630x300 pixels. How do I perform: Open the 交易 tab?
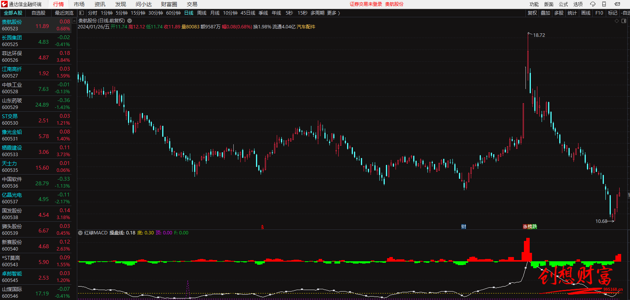pyautogui.click(x=192, y=4)
